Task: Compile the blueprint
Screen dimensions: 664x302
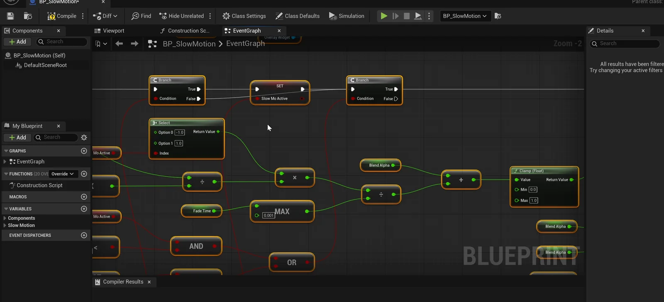Action: click(61, 16)
